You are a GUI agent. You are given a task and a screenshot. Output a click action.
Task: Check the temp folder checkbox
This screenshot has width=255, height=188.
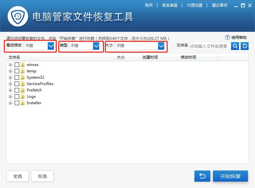point(17,71)
